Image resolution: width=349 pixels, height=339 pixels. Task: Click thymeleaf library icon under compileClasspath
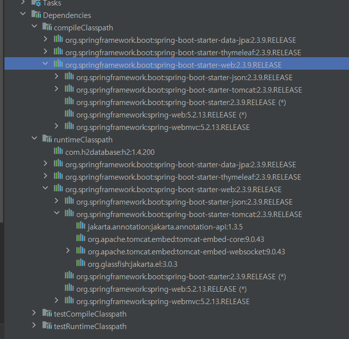(x=58, y=51)
